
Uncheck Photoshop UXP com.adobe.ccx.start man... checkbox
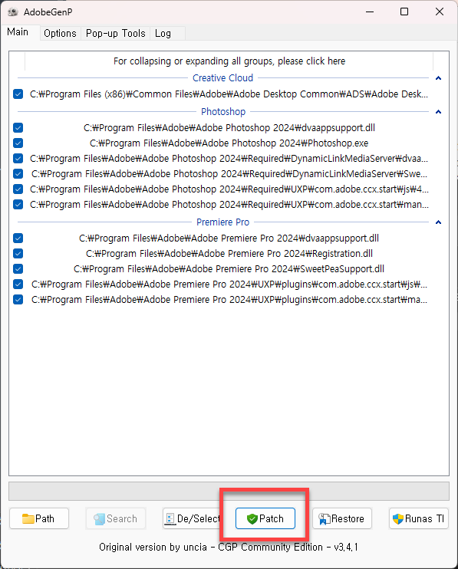(18, 205)
